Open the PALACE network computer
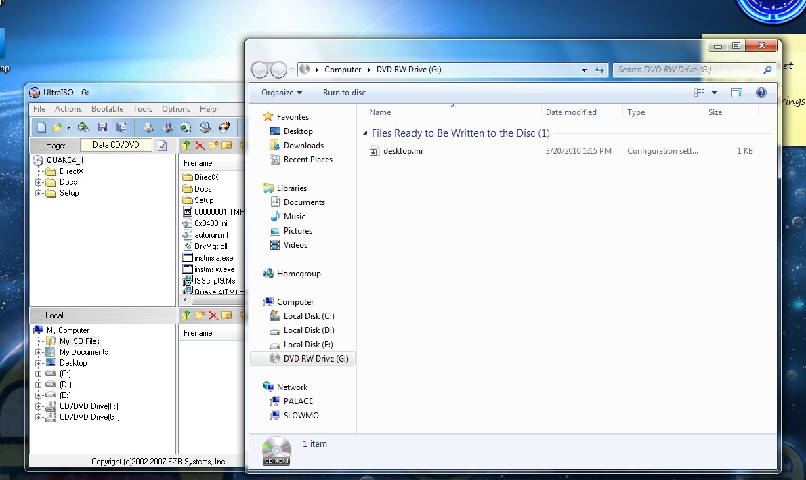Image resolution: width=806 pixels, height=480 pixels. coord(298,401)
